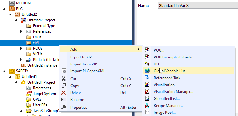Image resolution: width=238 pixels, height=116 pixels.
Task: Click the Visualization Manager icon
Action: [147, 91]
